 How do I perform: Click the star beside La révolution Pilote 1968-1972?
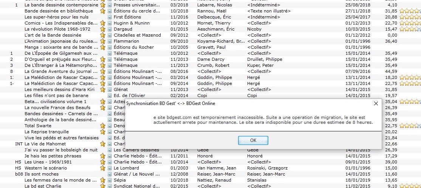102,29
